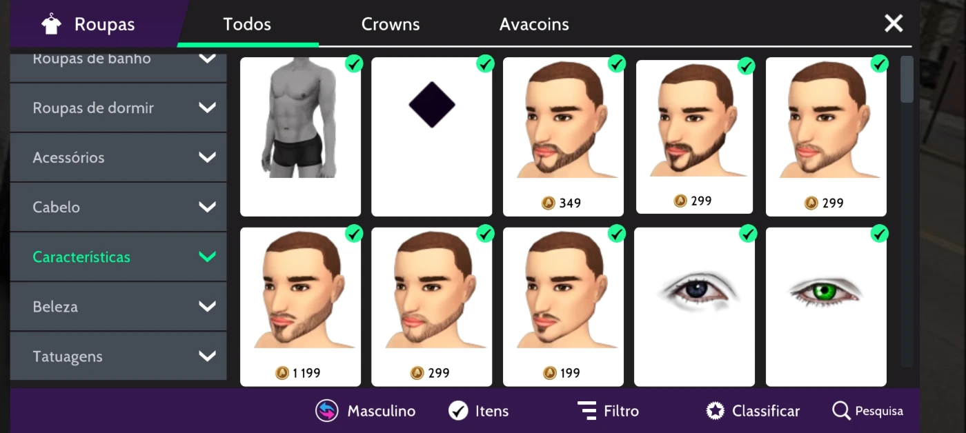Click the Classificar star badge icon
Screen dimensions: 966x433
coord(716,411)
